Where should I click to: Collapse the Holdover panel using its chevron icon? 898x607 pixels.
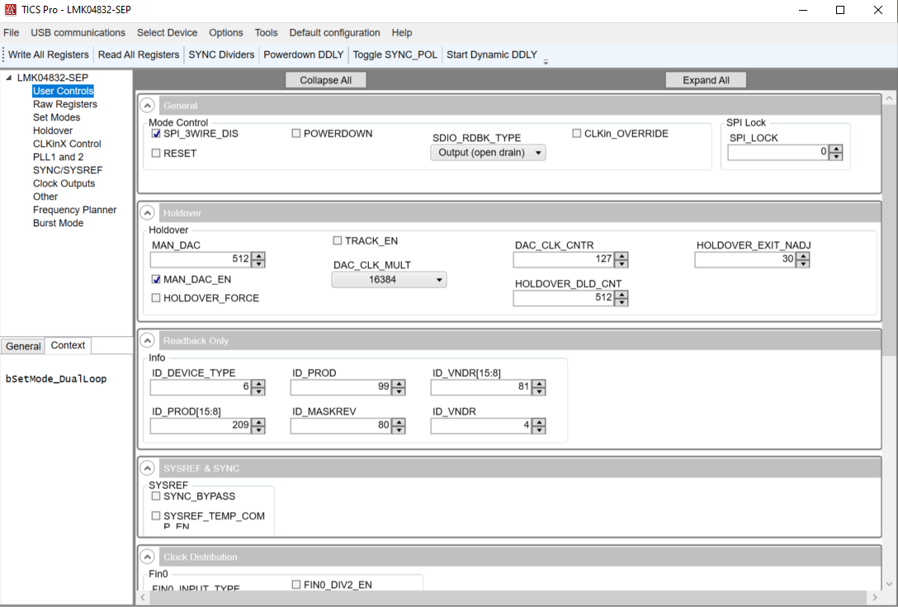tap(148, 212)
